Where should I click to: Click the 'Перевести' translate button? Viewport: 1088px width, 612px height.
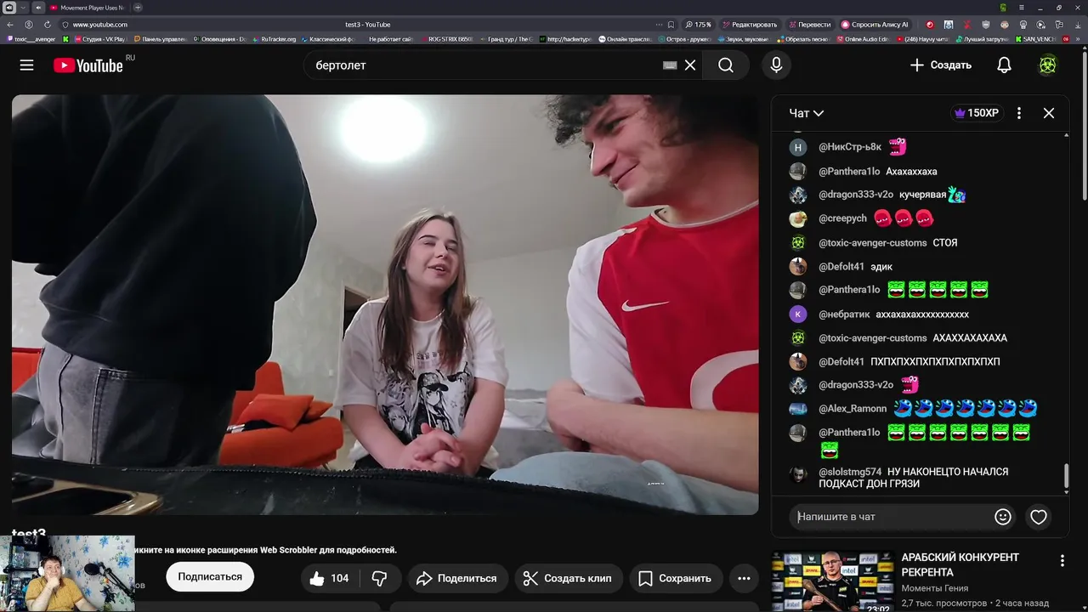pos(810,25)
